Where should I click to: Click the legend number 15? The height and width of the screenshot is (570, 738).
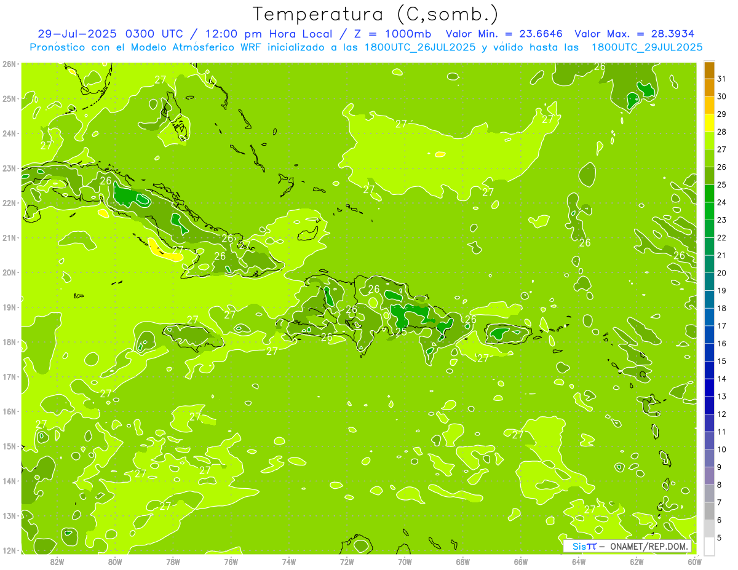coord(721,361)
